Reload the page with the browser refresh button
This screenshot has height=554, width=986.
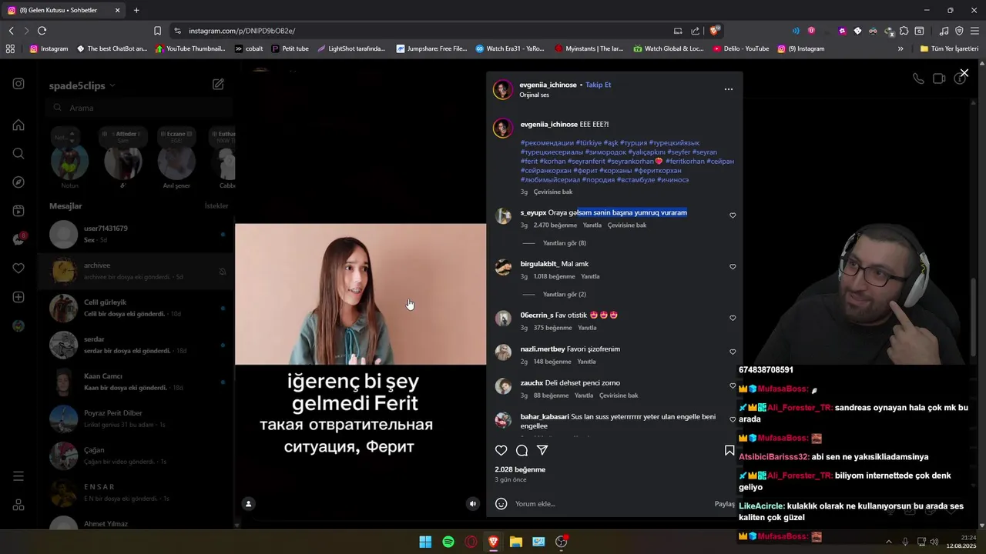(x=42, y=31)
